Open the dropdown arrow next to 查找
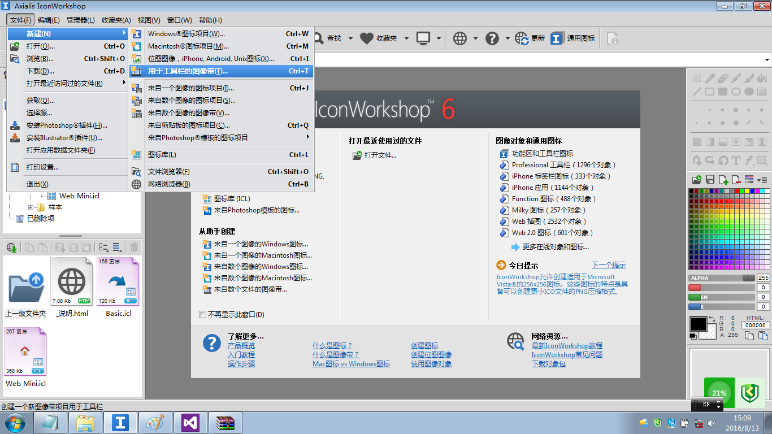The width and height of the screenshot is (772, 434). 350,38
